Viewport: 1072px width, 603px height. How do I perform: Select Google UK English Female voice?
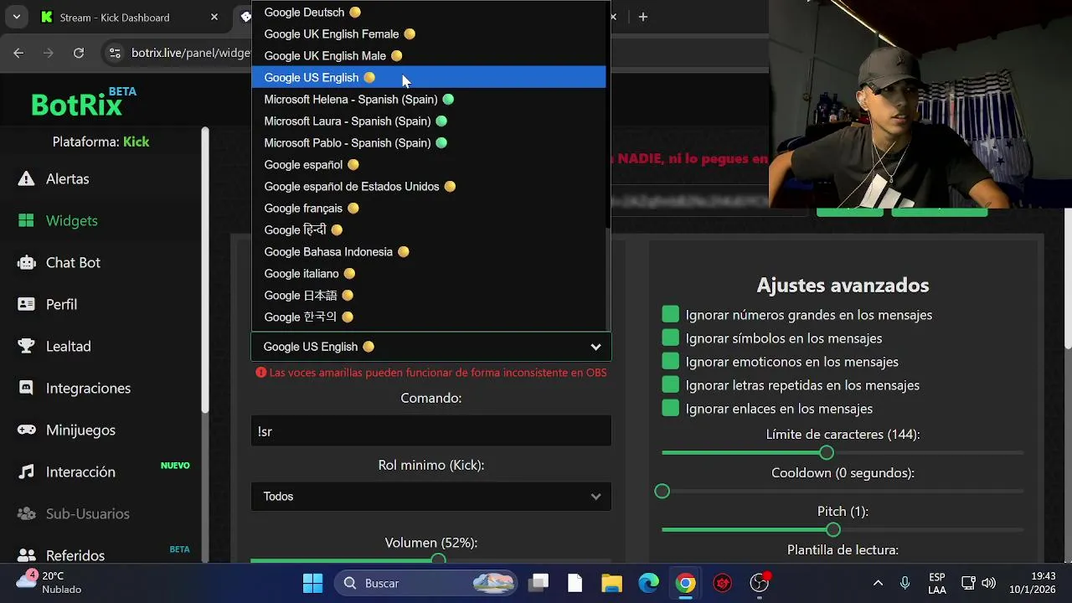(428, 34)
